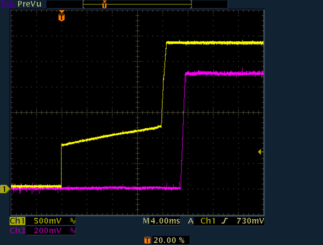The width and height of the screenshot is (323, 245).
Task: Click the orange T marker in record view bar
Action: [x=104, y=4]
